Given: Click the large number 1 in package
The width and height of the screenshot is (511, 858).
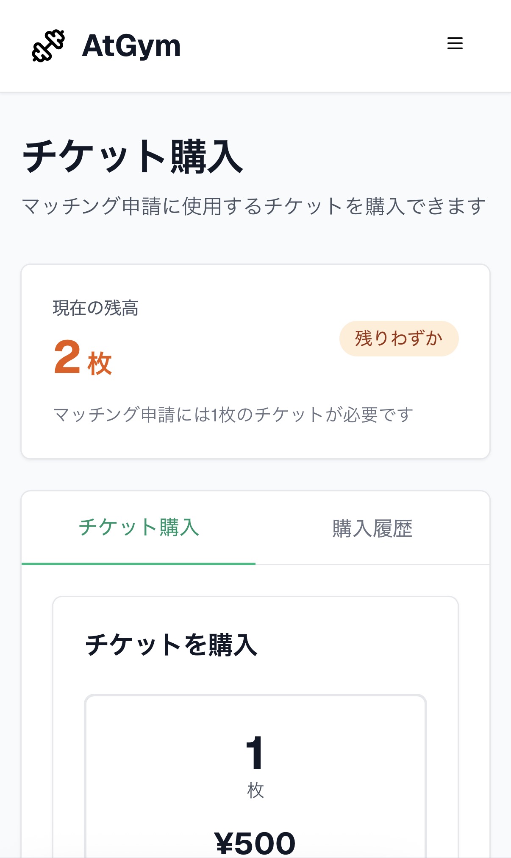Looking at the screenshot, I should [x=255, y=753].
